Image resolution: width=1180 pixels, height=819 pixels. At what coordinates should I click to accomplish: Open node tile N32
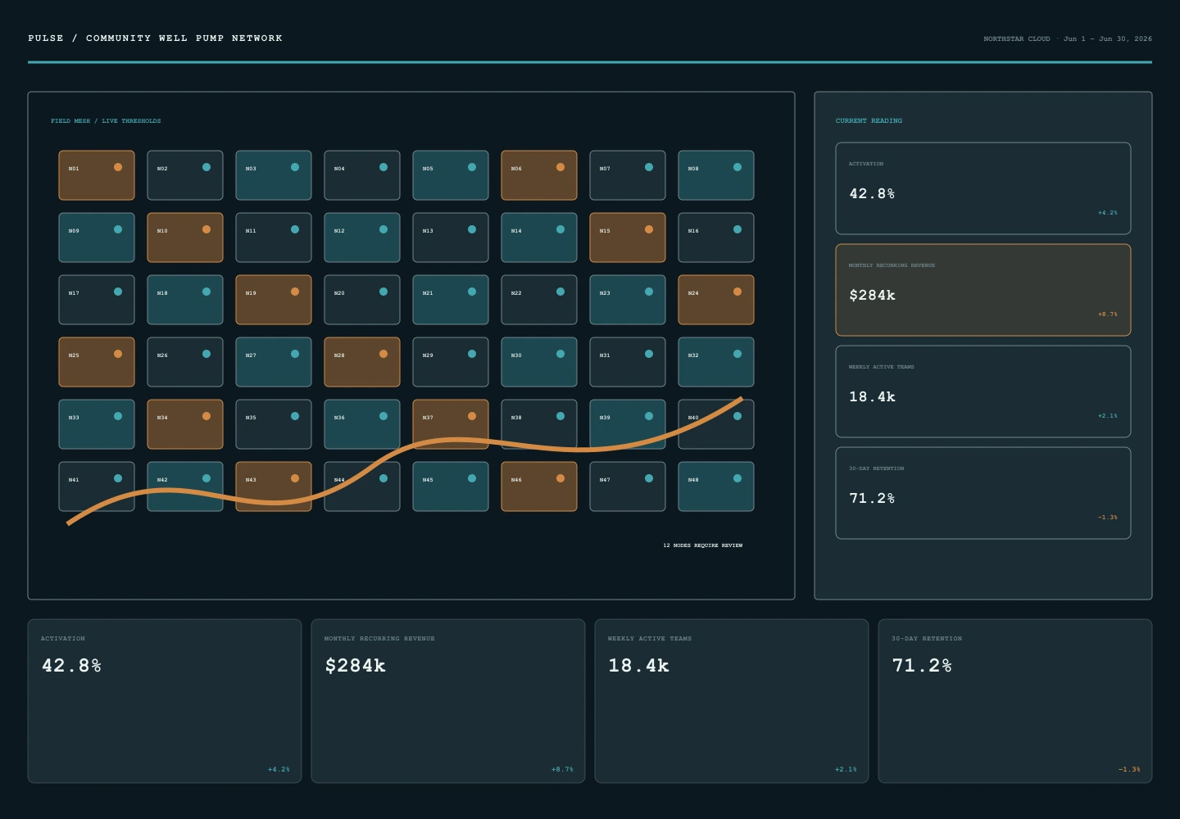point(716,362)
